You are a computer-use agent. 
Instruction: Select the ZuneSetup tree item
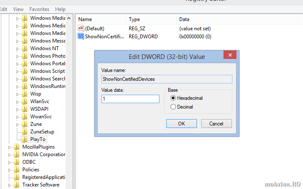click(42, 132)
